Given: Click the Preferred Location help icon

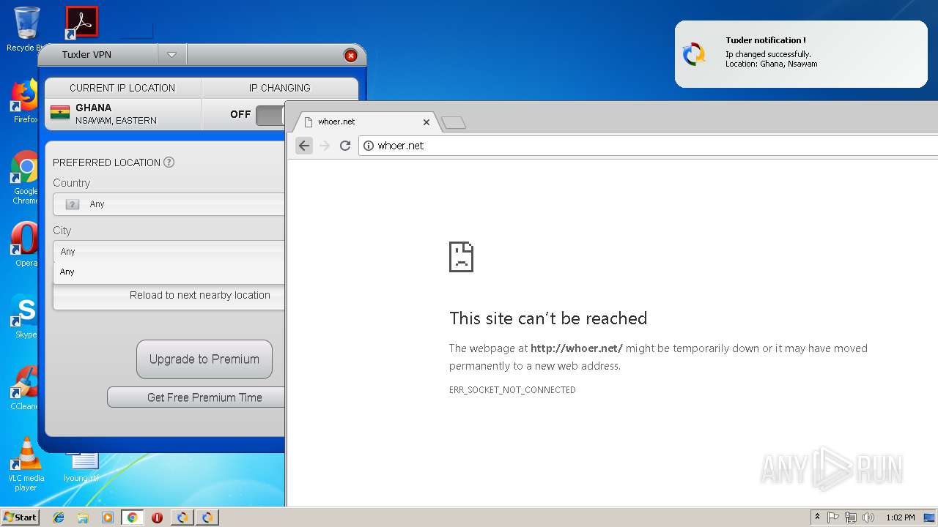Looking at the screenshot, I should click(169, 162).
